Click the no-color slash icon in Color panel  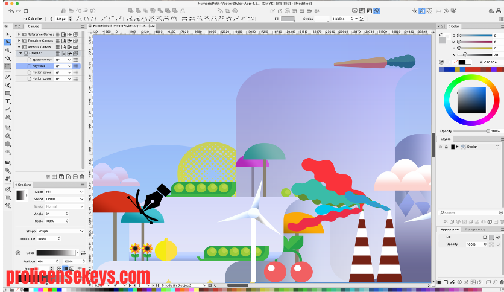(455, 62)
